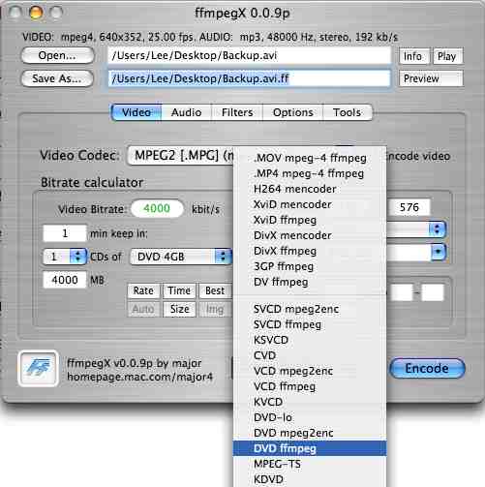The width and height of the screenshot is (485, 487).
Task: Click the Open... button
Action: [x=57, y=55]
